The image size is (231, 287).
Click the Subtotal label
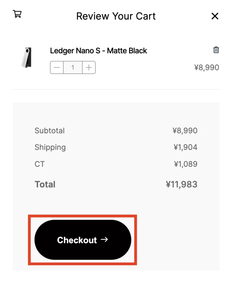point(50,131)
